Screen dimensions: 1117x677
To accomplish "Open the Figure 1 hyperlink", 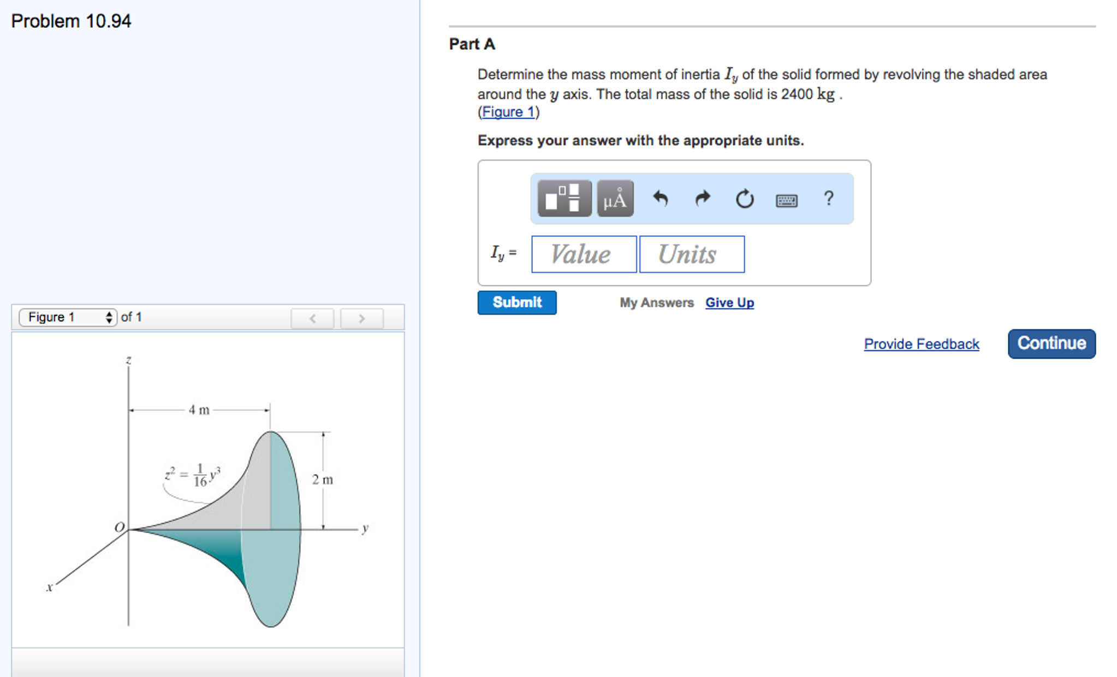I will [x=508, y=112].
